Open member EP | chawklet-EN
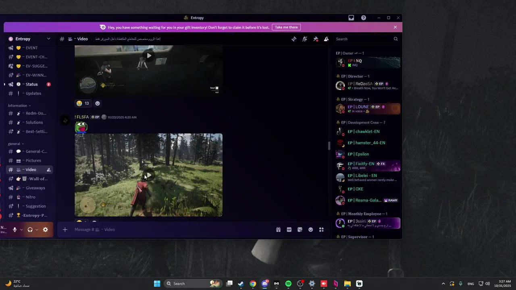The image size is (516, 290). (x=368, y=132)
